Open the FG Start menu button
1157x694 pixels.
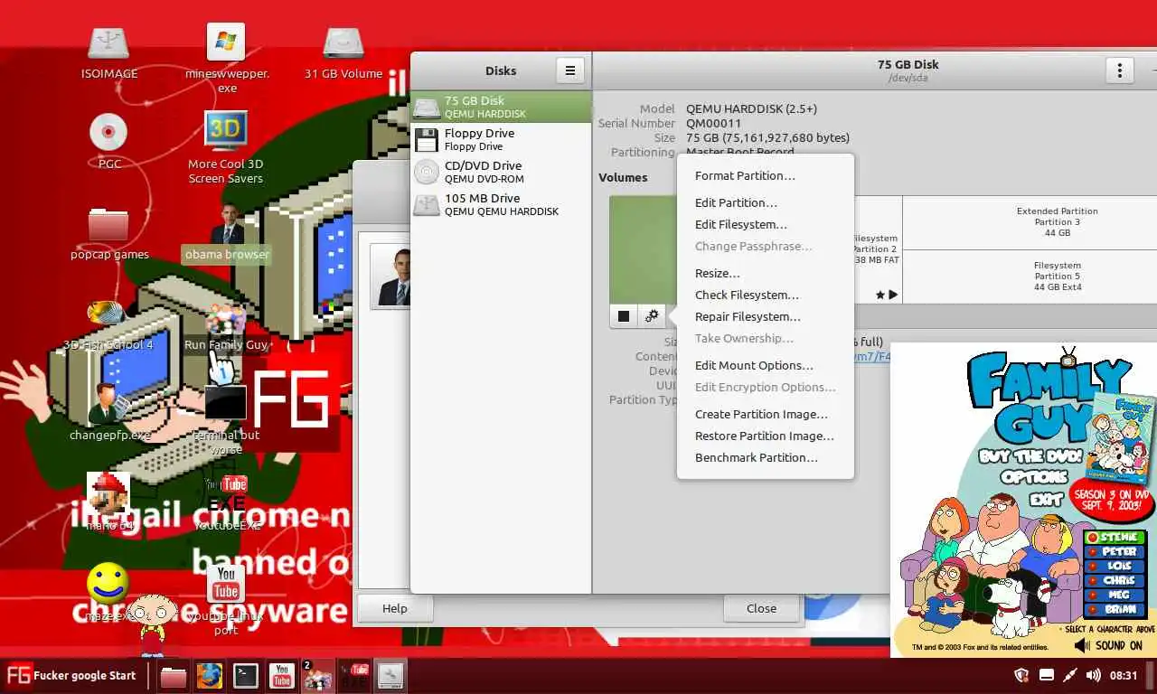tap(71, 675)
